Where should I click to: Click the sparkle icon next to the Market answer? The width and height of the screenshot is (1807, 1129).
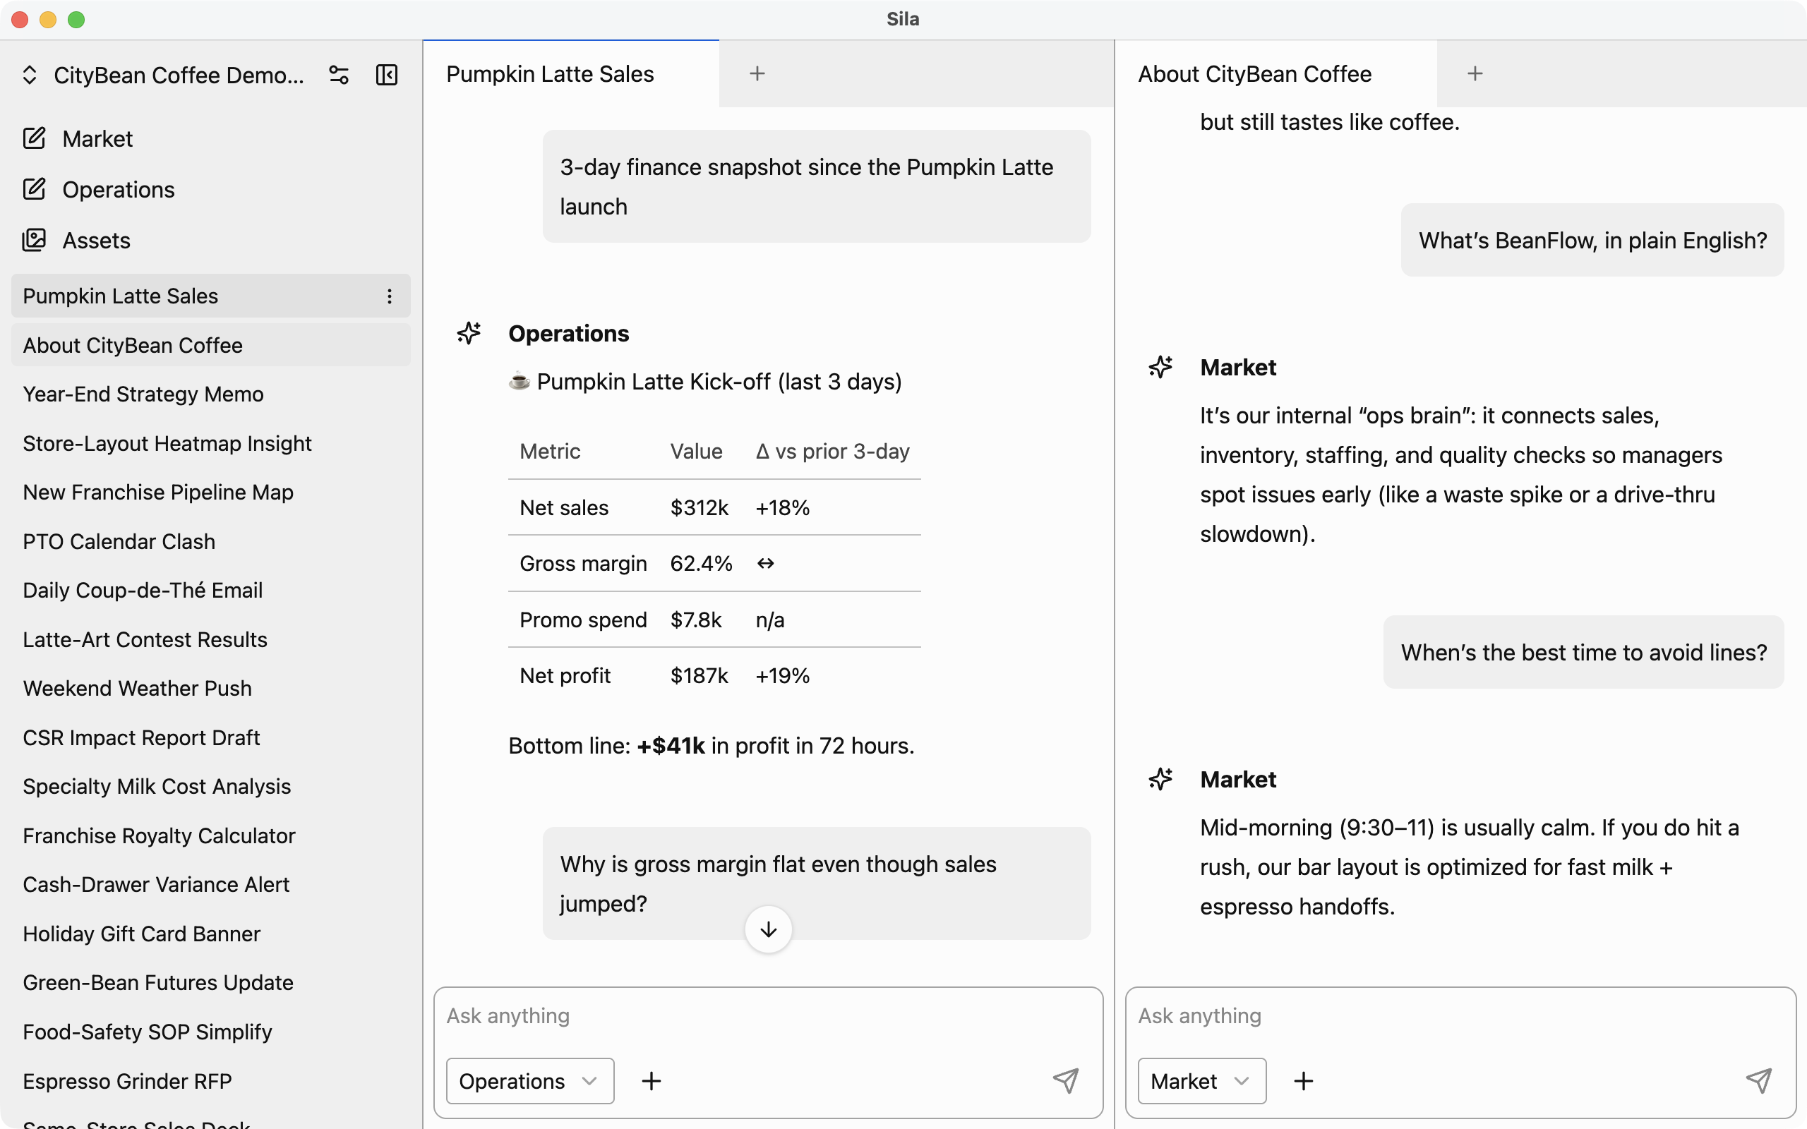pos(1160,367)
